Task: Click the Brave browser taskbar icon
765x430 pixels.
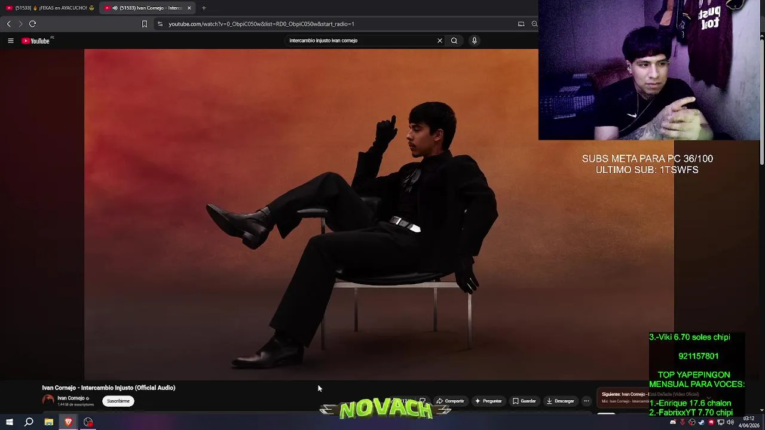Action: [x=69, y=422]
